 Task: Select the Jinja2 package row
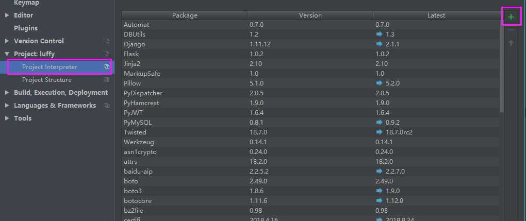310,64
